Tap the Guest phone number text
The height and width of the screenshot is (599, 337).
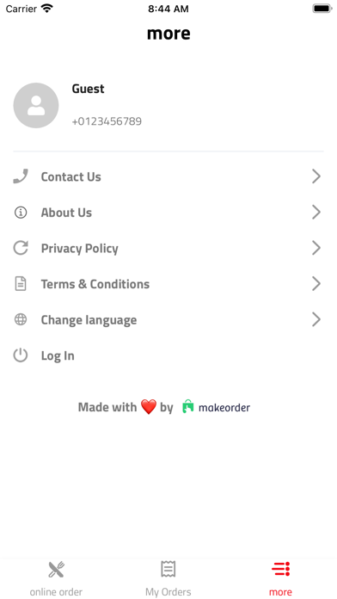pos(107,121)
